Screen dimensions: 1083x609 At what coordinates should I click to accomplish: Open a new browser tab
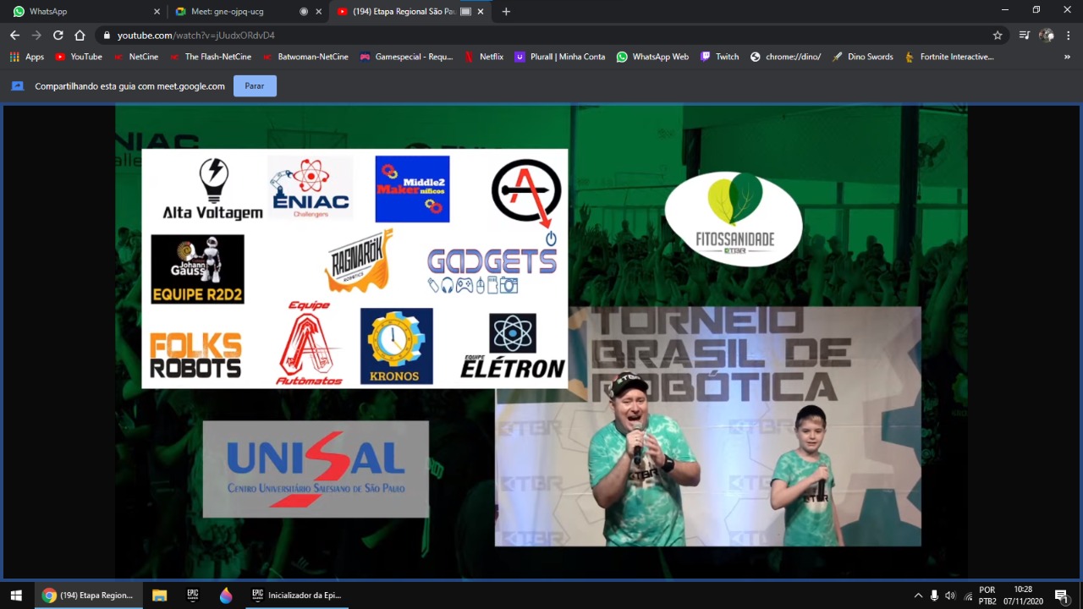click(x=506, y=12)
